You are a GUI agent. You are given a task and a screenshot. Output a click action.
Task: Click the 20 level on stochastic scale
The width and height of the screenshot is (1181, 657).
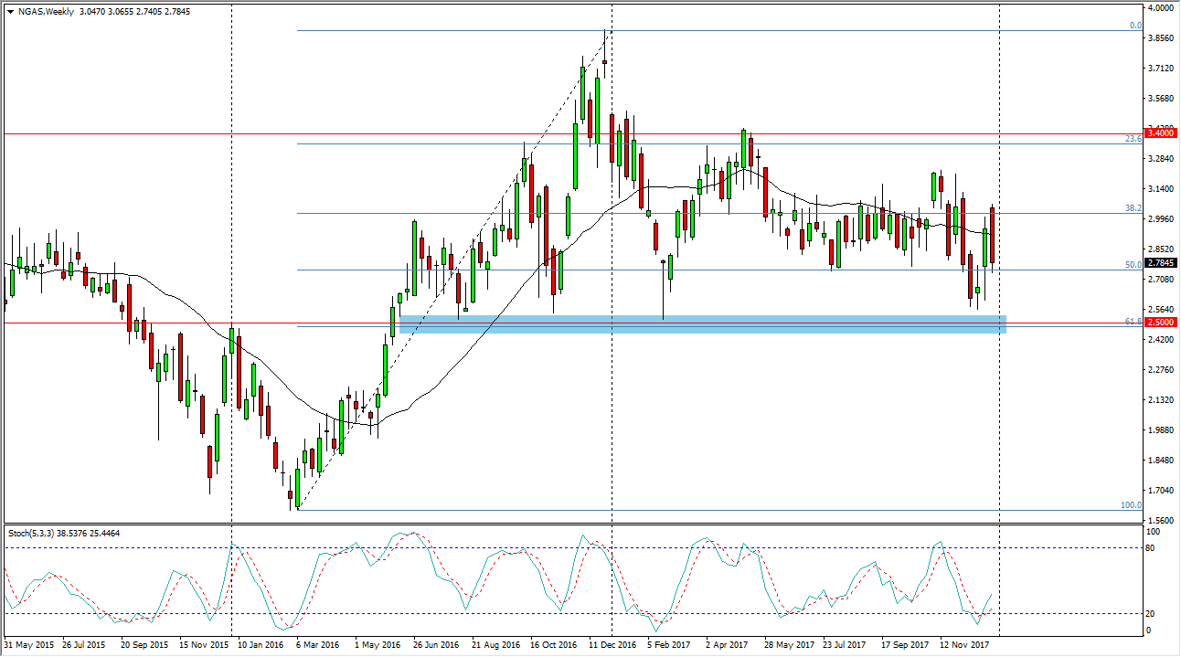1155,613
